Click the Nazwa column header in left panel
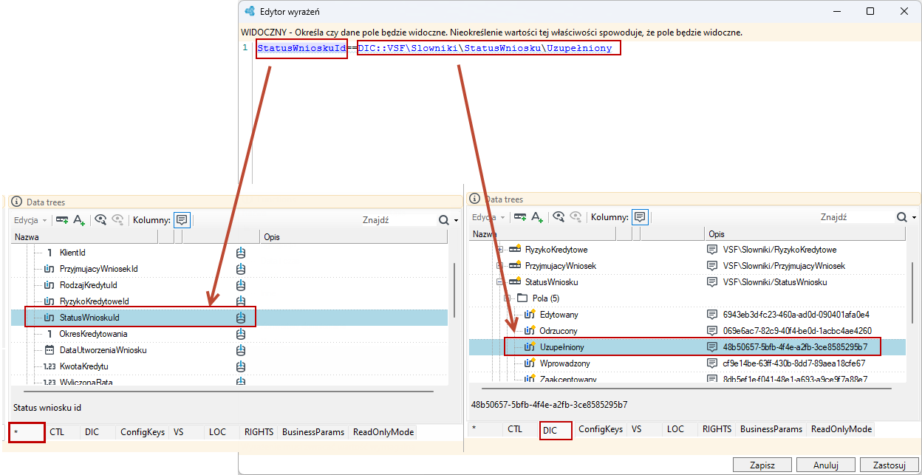The height and width of the screenshot is (475, 922). tap(84, 237)
